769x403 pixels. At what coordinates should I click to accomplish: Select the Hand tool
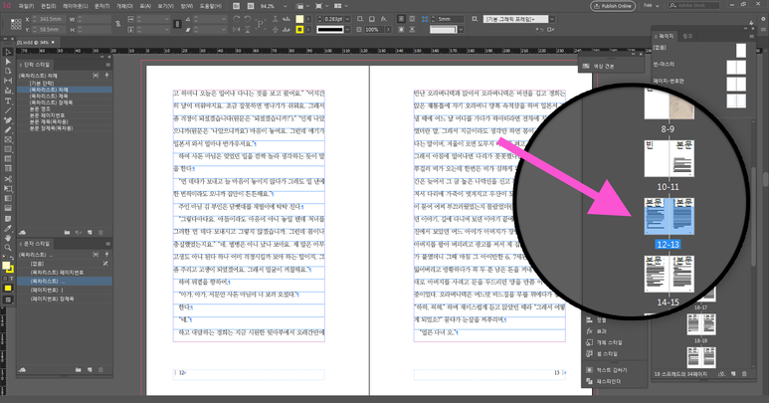pos(7,238)
